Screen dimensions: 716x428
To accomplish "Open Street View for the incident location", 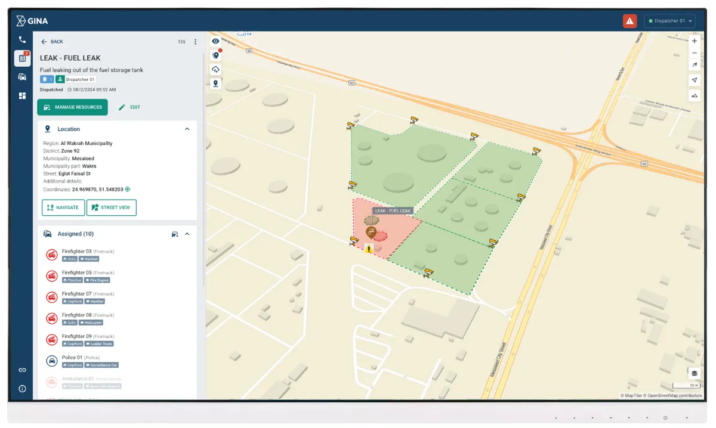I will 111,207.
